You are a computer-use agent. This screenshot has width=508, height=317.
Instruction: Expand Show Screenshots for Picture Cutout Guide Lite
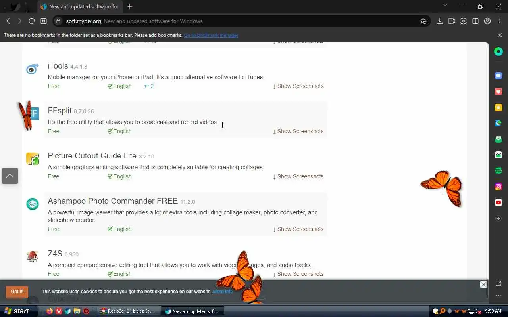coord(298,176)
